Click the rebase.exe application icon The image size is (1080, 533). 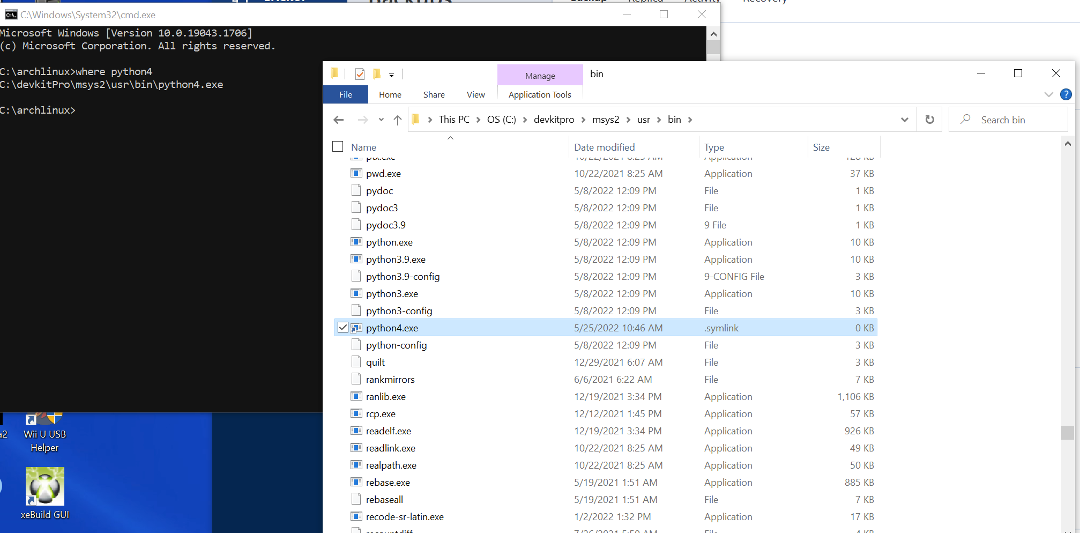click(356, 482)
